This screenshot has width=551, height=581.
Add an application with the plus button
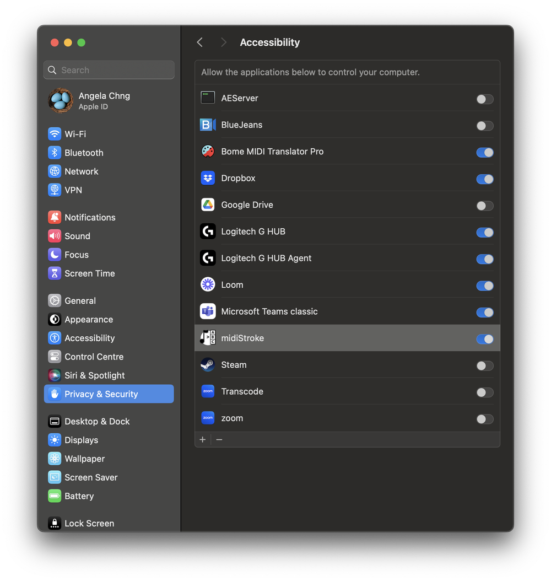(203, 439)
